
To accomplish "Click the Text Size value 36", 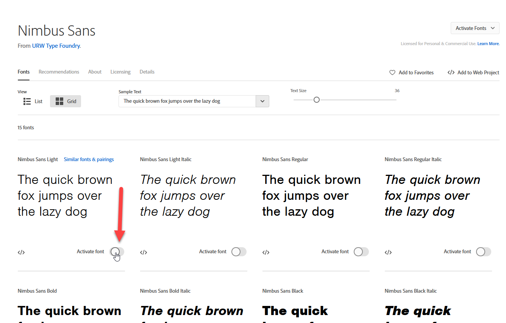I will click(397, 91).
